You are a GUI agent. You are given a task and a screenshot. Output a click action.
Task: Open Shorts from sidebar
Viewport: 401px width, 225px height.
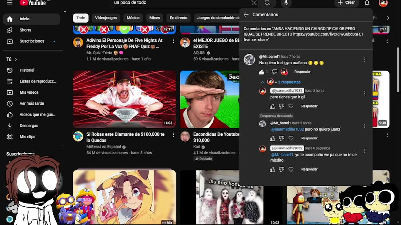(32, 30)
